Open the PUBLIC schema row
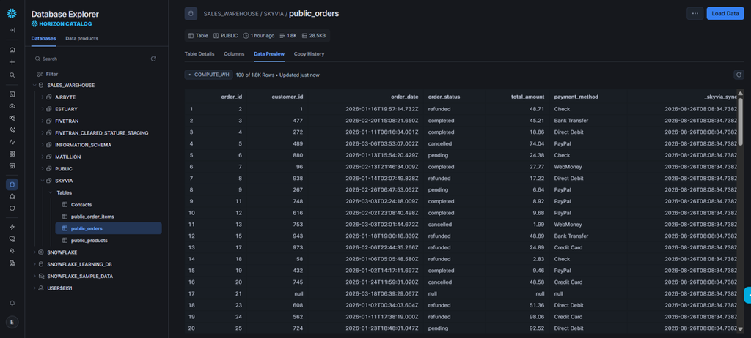The height and width of the screenshot is (338, 751). [64, 169]
